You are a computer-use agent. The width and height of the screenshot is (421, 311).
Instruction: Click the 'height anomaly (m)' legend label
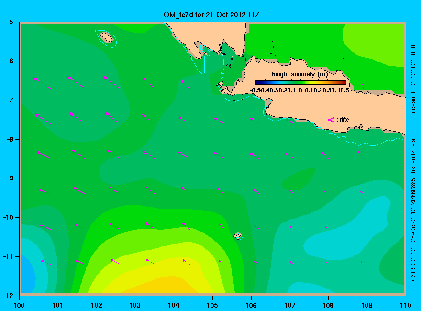tap(299, 74)
